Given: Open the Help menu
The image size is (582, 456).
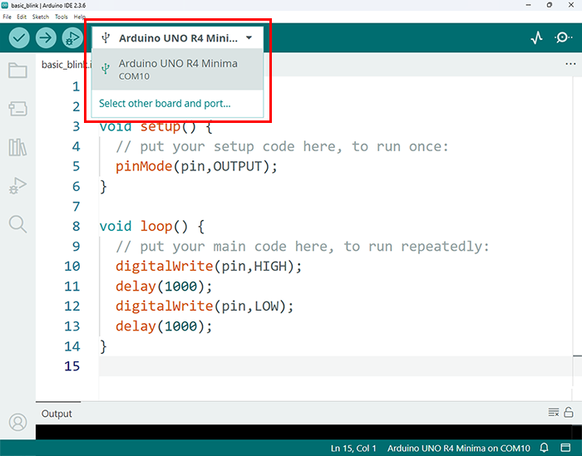Looking at the screenshot, I should 79,17.
